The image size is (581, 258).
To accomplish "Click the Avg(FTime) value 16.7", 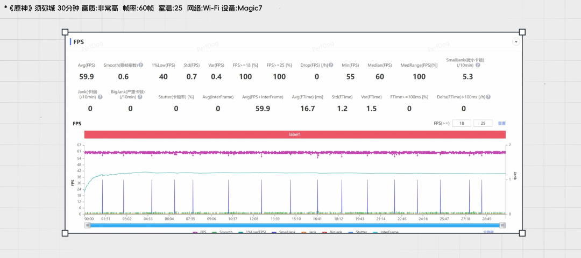I will click(308, 109).
